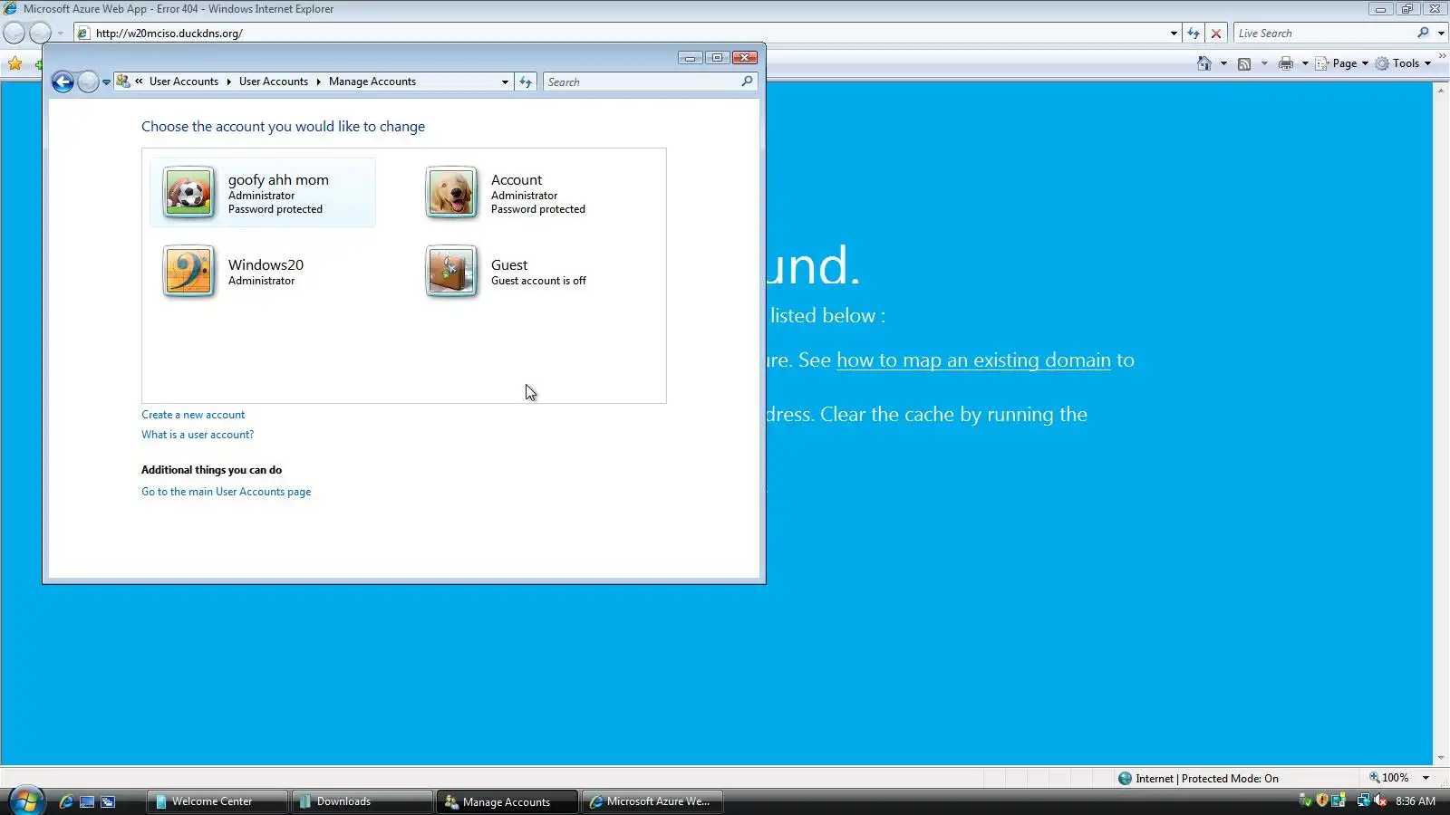Switch to Welcome Center taskbar button
Screen dimensions: 1450x815
coord(217,801)
